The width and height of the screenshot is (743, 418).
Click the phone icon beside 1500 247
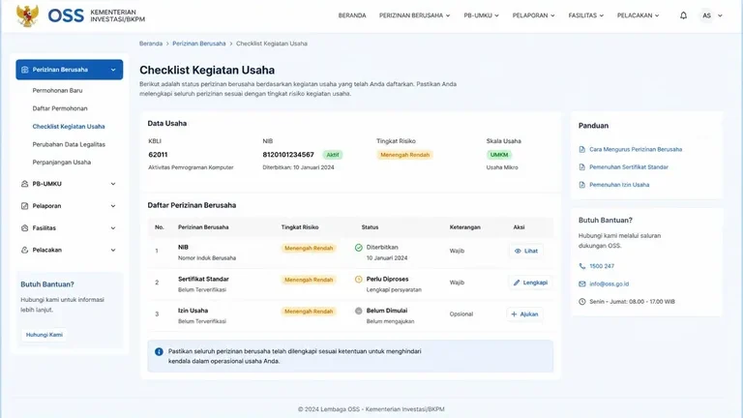click(x=581, y=266)
